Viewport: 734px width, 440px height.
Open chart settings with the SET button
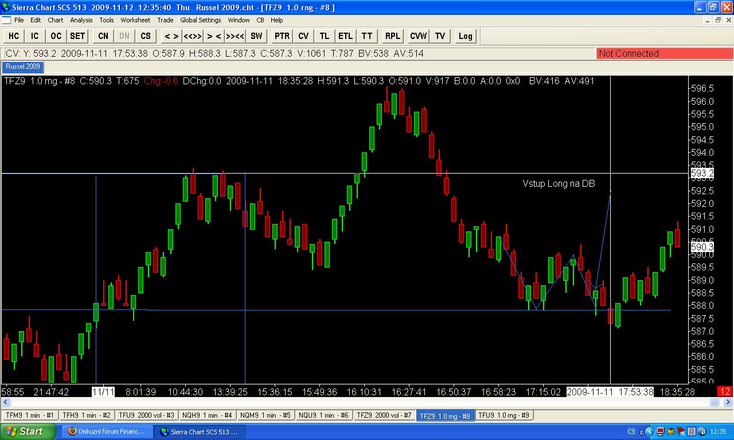[x=77, y=36]
